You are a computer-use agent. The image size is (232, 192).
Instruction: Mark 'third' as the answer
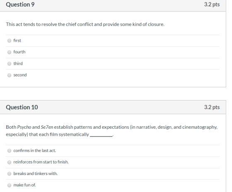9,64
